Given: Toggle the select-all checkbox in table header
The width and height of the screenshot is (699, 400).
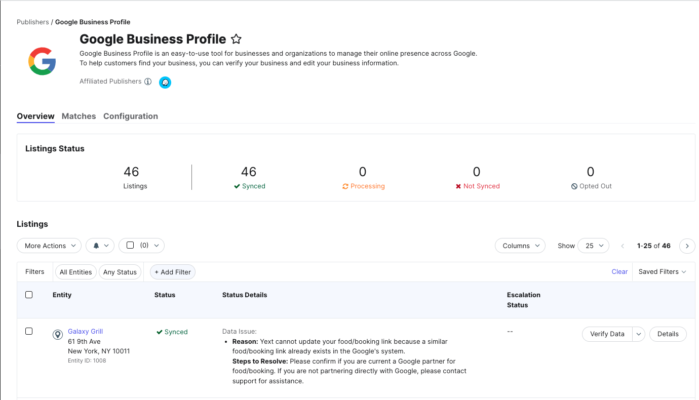Looking at the screenshot, I should 29,295.
